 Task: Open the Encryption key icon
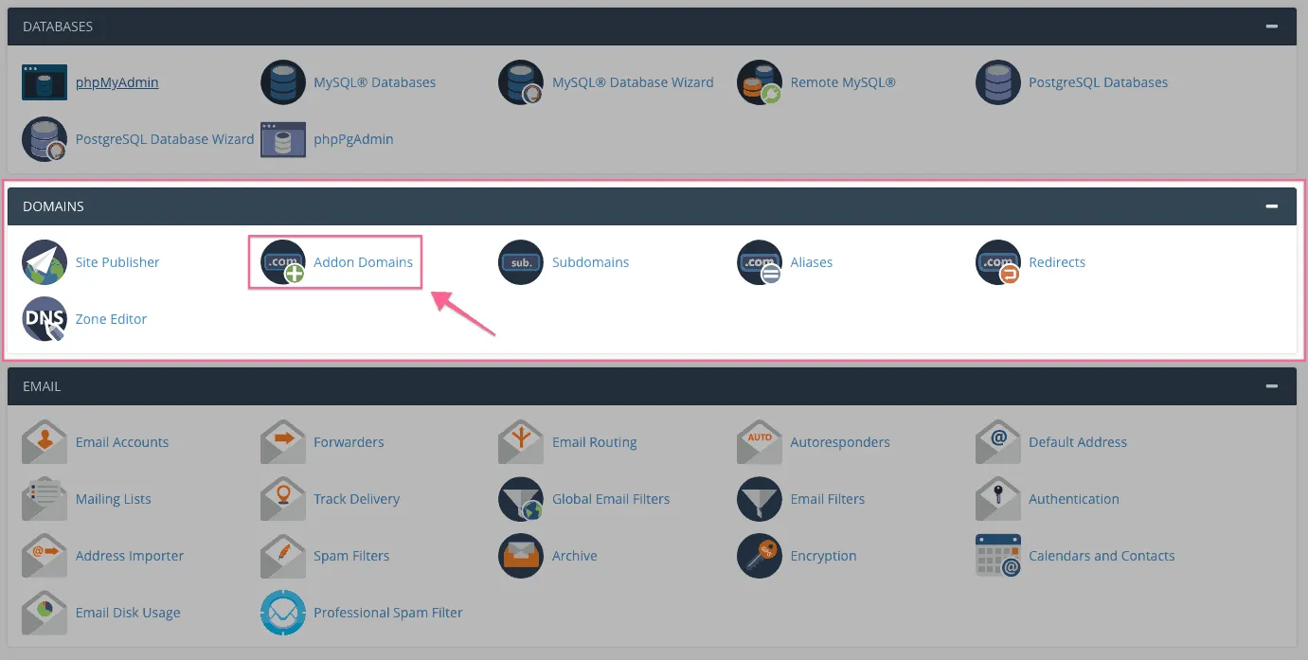(x=760, y=556)
